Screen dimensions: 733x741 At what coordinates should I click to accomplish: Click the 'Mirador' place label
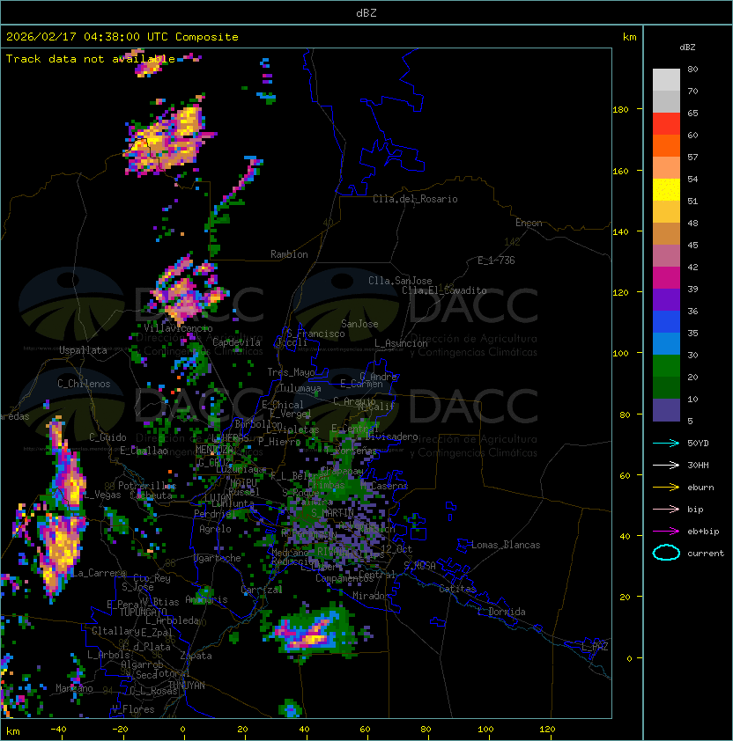point(372,596)
